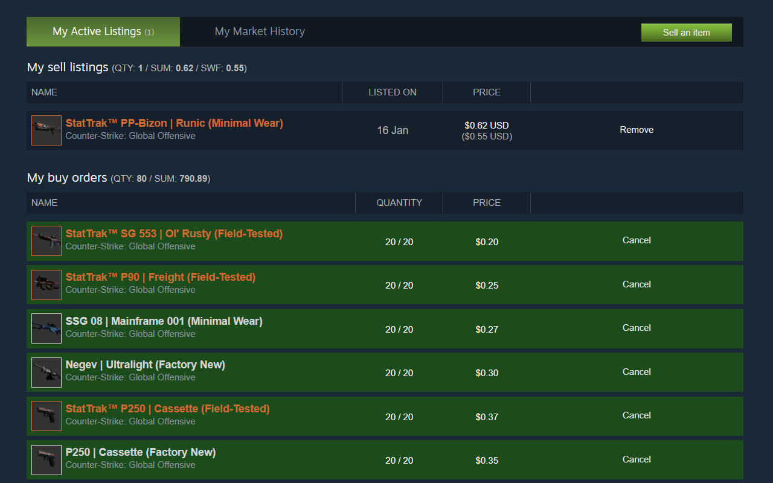Screen dimensions: 773x483
Task: Cancel the Negev Ultralight buy order
Action: pyautogui.click(x=637, y=371)
